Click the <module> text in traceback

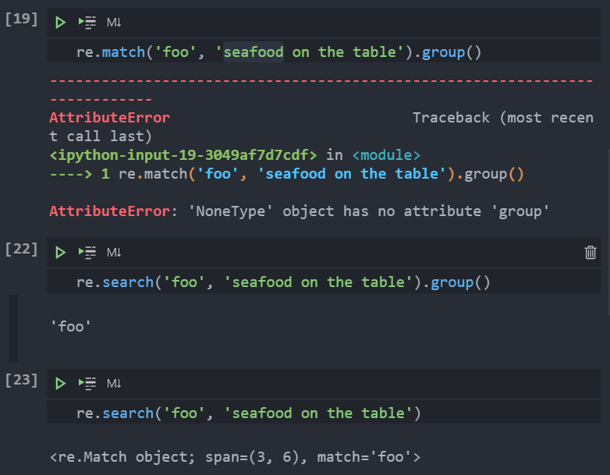tap(386, 155)
